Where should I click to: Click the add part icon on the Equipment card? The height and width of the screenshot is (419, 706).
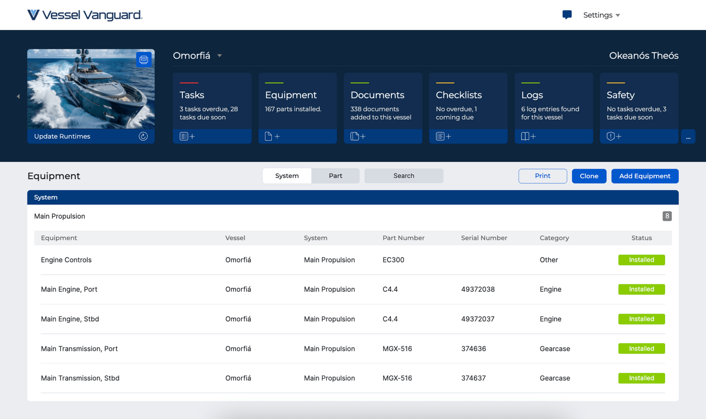272,136
